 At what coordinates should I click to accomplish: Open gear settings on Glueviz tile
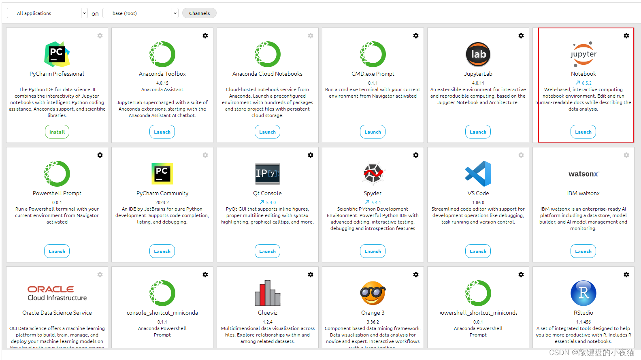click(x=311, y=275)
